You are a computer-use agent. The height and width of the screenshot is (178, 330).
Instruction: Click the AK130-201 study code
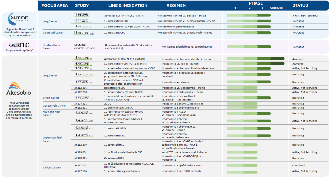pos(80,158)
